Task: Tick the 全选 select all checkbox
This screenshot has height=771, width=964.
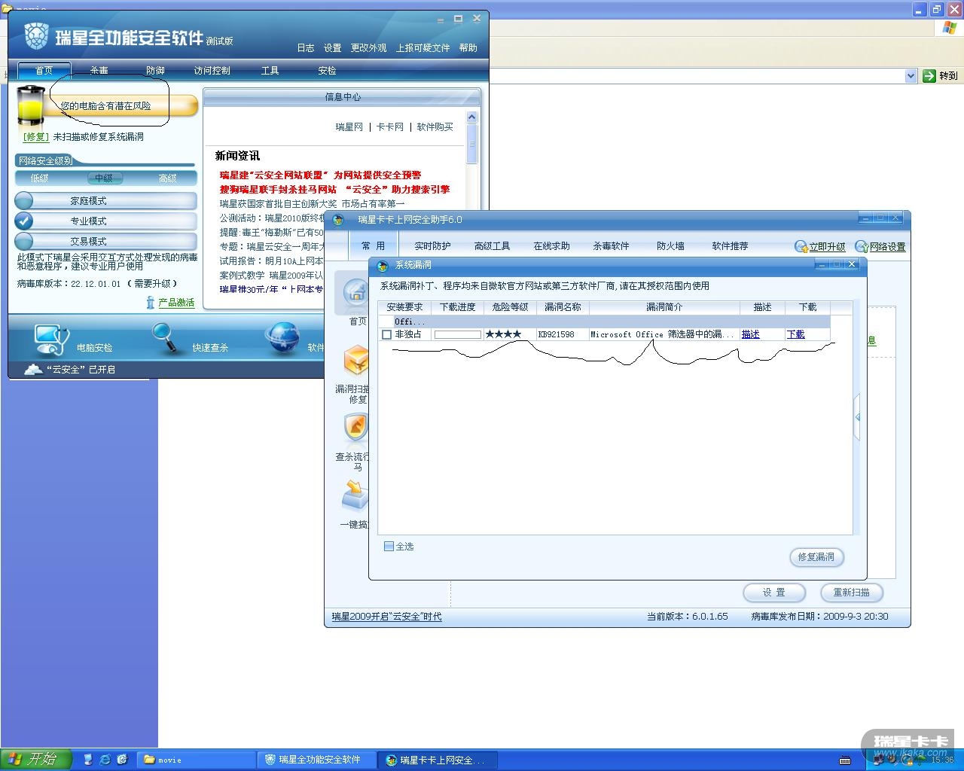Action: (x=389, y=547)
